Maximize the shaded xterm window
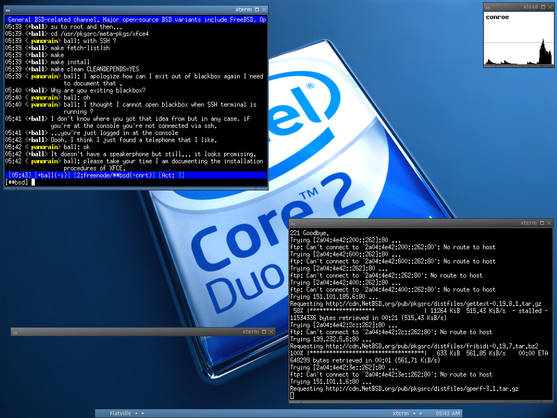Image resolution: width=557 pixels, height=418 pixels. (x=264, y=331)
